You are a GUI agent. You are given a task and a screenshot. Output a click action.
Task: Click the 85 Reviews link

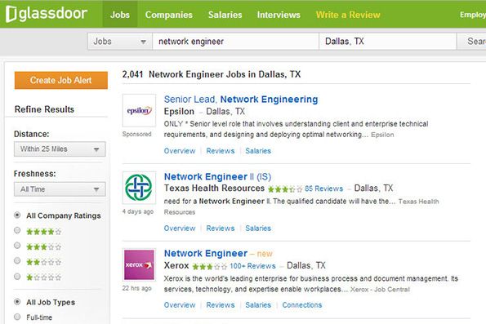pyautogui.click(x=324, y=189)
